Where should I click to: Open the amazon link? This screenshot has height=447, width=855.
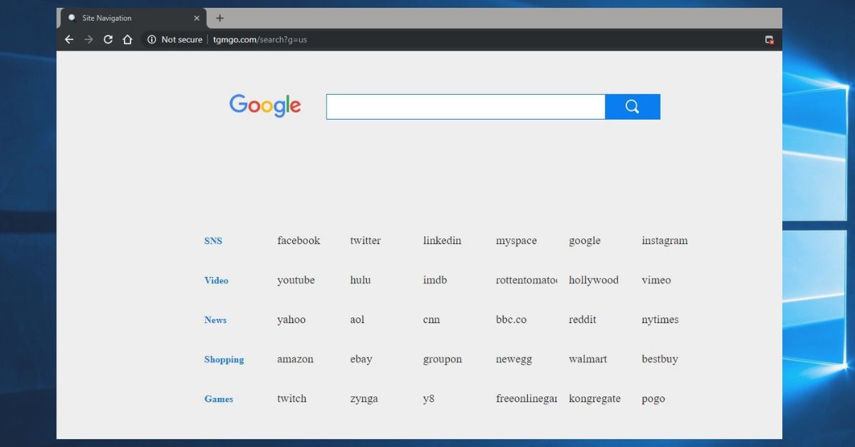click(x=296, y=359)
